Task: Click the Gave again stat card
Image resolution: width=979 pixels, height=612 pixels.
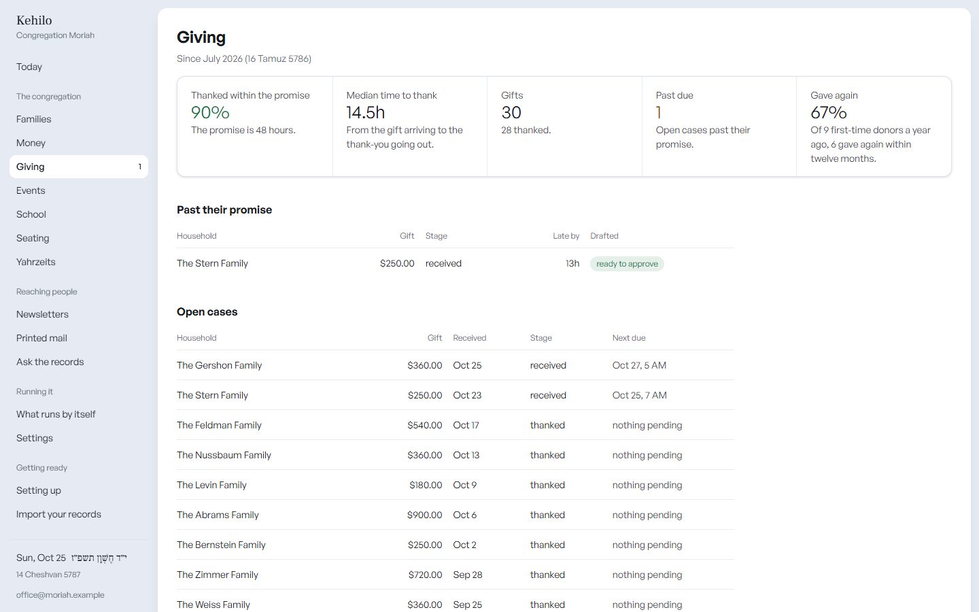Action: point(874,126)
